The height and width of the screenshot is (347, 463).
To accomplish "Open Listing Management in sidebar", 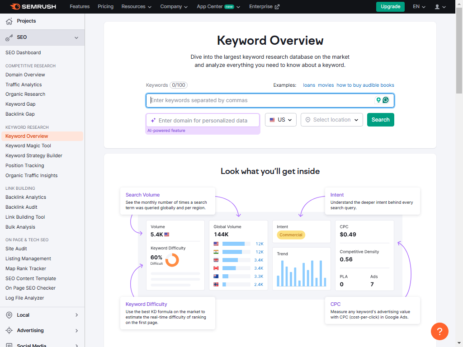I will (x=28, y=258).
